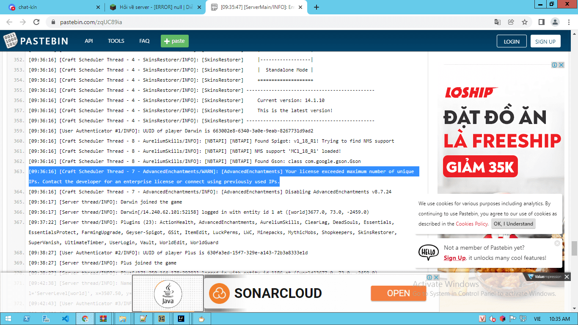This screenshot has height=325, width=578.
Task: Create a new paste
Action: (x=175, y=41)
